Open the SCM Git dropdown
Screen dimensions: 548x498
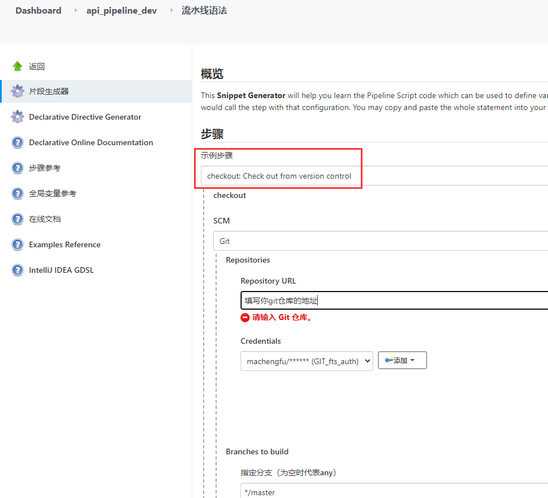pyautogui.click(x=381, y=241)
